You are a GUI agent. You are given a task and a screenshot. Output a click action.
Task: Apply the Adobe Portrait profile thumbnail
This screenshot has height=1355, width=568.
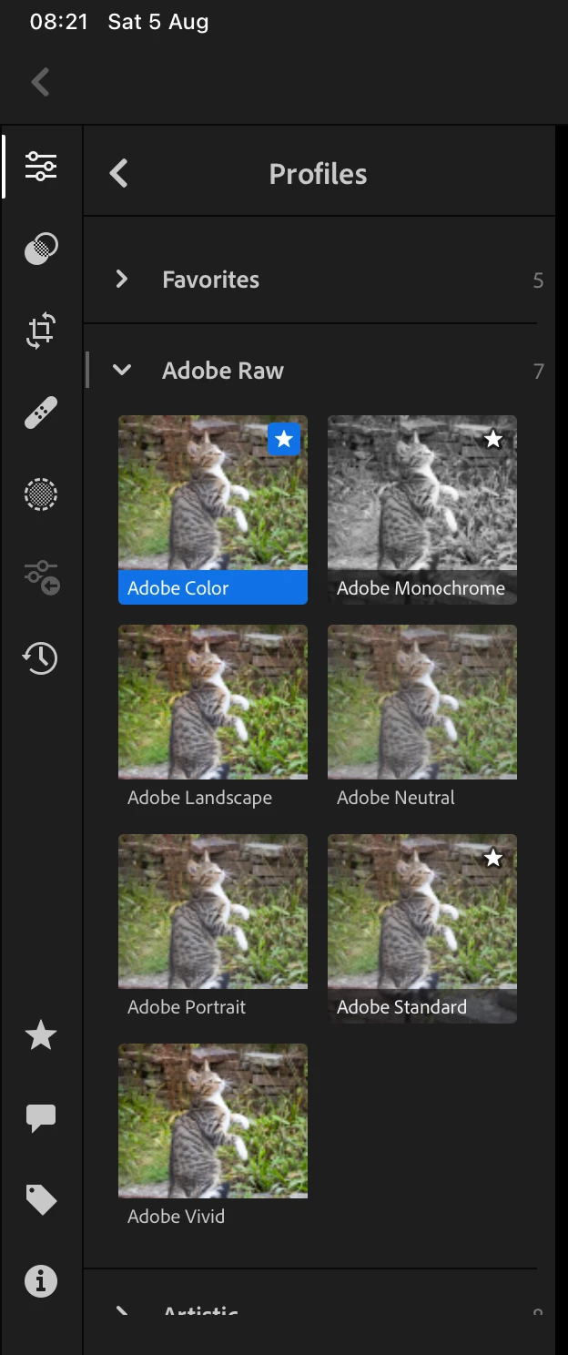[213, 912]
